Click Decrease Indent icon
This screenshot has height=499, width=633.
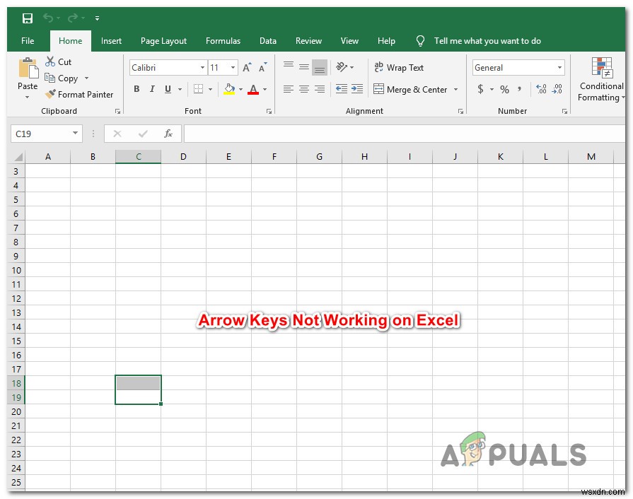(x=342, y=89)
